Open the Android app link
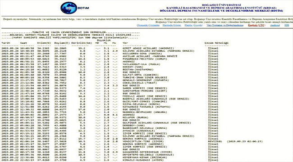293x162 pixels. [275, 25]
